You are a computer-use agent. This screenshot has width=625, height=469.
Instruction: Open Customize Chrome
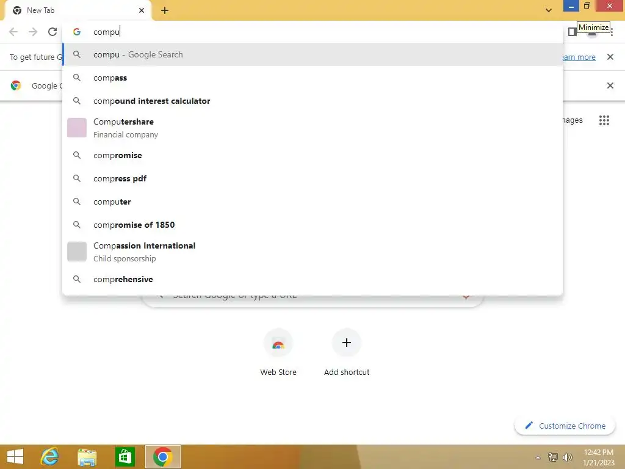(x=565, y=426)
